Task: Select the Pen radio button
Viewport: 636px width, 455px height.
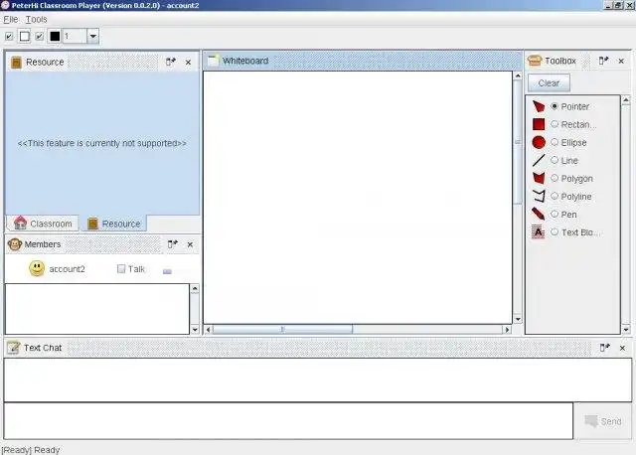Action: tap(555, 214)
